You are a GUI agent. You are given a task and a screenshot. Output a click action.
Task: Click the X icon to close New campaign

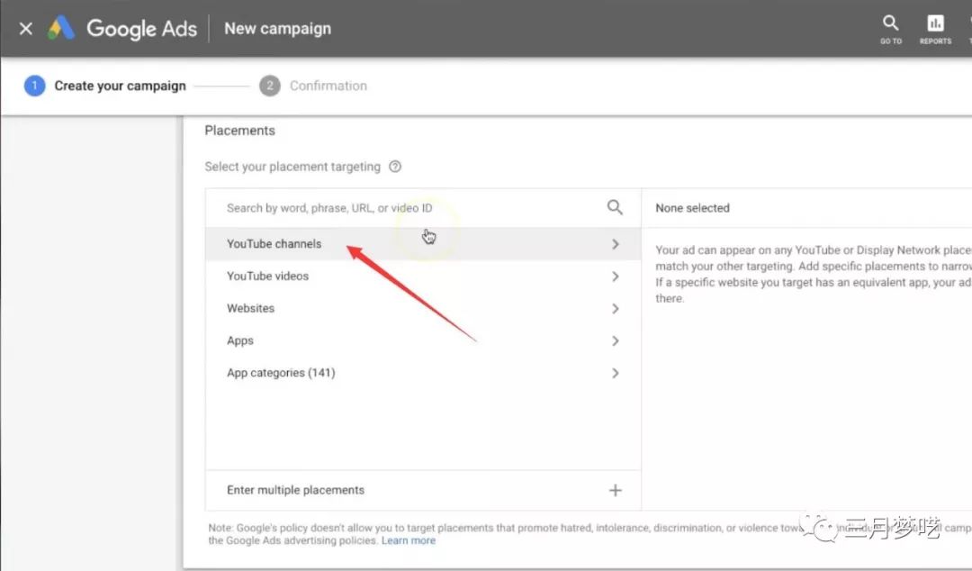25,29
